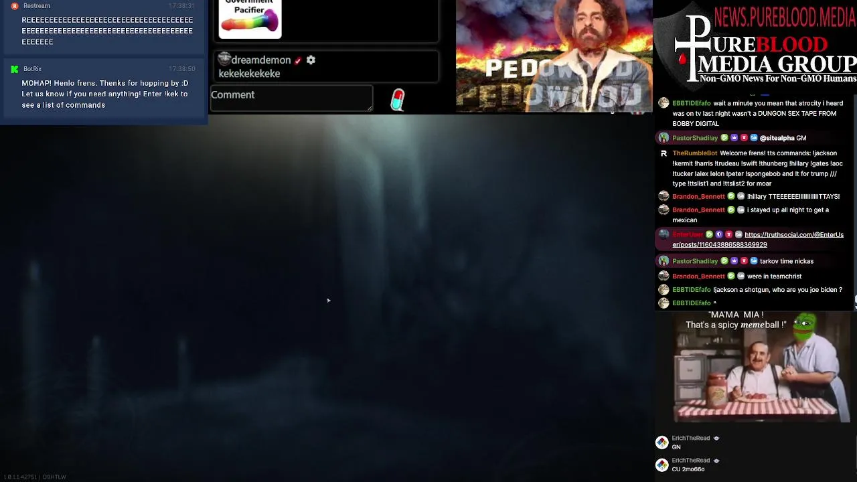Click the green Kick icon beside BotRix
This screenshot has width=857, height=482.
pos(15,69)
